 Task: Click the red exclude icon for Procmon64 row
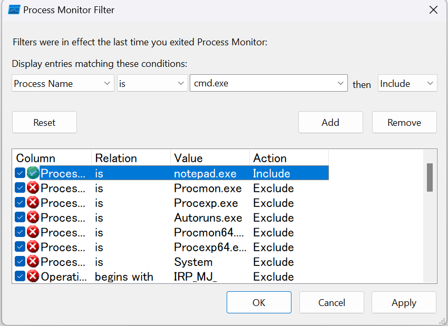click(33, 232)
